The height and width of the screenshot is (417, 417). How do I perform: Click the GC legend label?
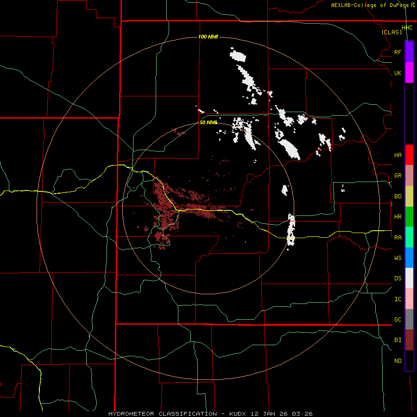click(398, 320)
